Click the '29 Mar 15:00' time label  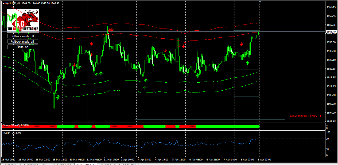pyautogui.click(x=60, y=159)
